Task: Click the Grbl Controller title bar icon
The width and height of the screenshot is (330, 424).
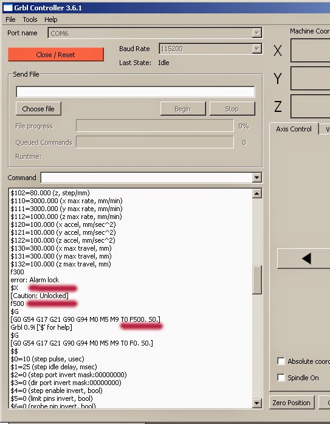Action: 7,7
